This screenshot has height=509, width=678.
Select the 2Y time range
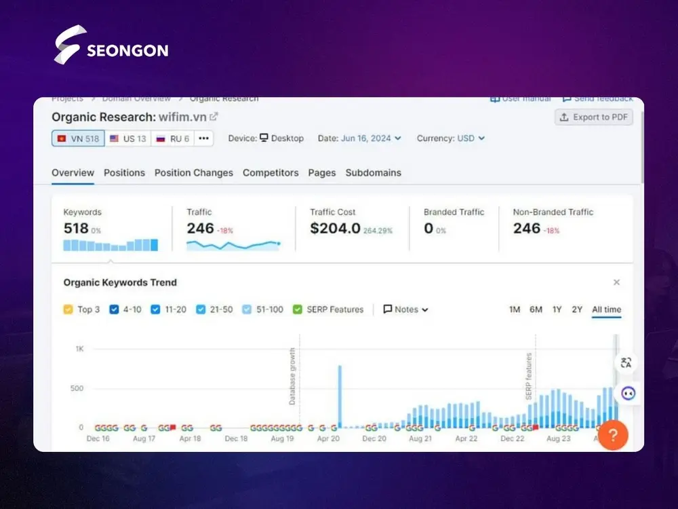click(x=577, y=309)
